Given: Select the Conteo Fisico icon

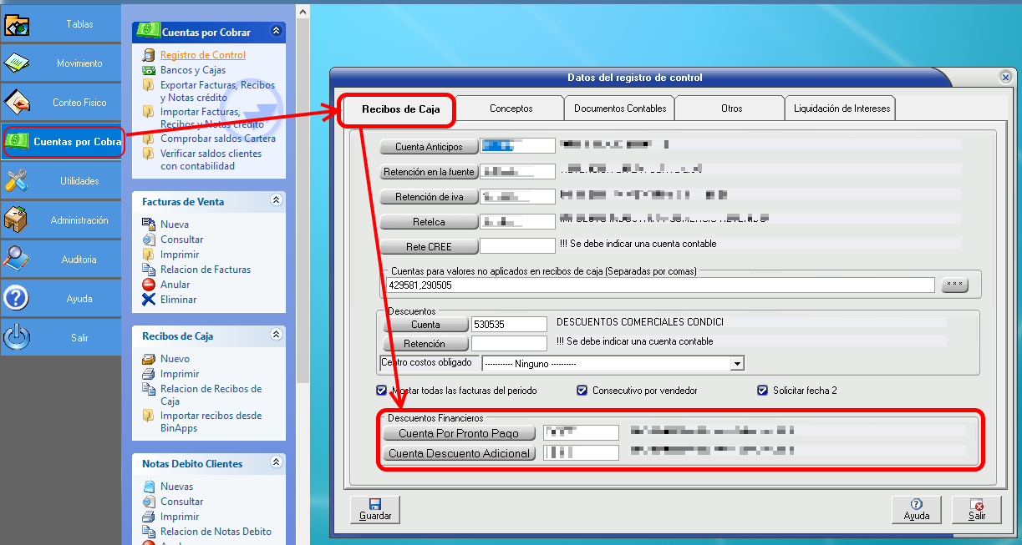Looking at the screenshot, I should click(x=18, y=103).
